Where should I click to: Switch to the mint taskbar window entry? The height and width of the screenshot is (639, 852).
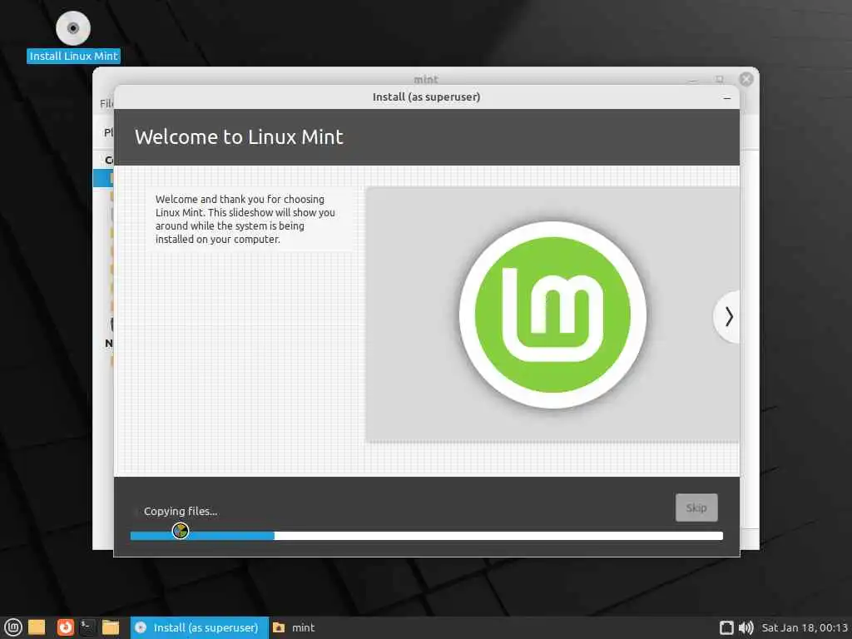(294, 627)
